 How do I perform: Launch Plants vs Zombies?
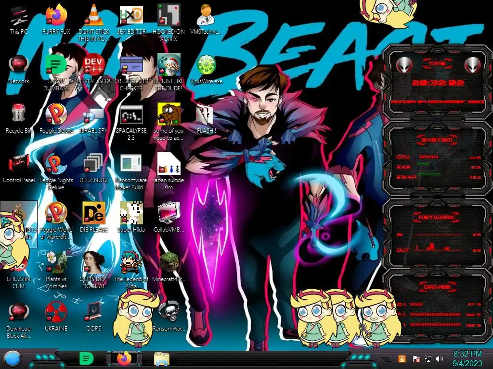pos(56,271)
